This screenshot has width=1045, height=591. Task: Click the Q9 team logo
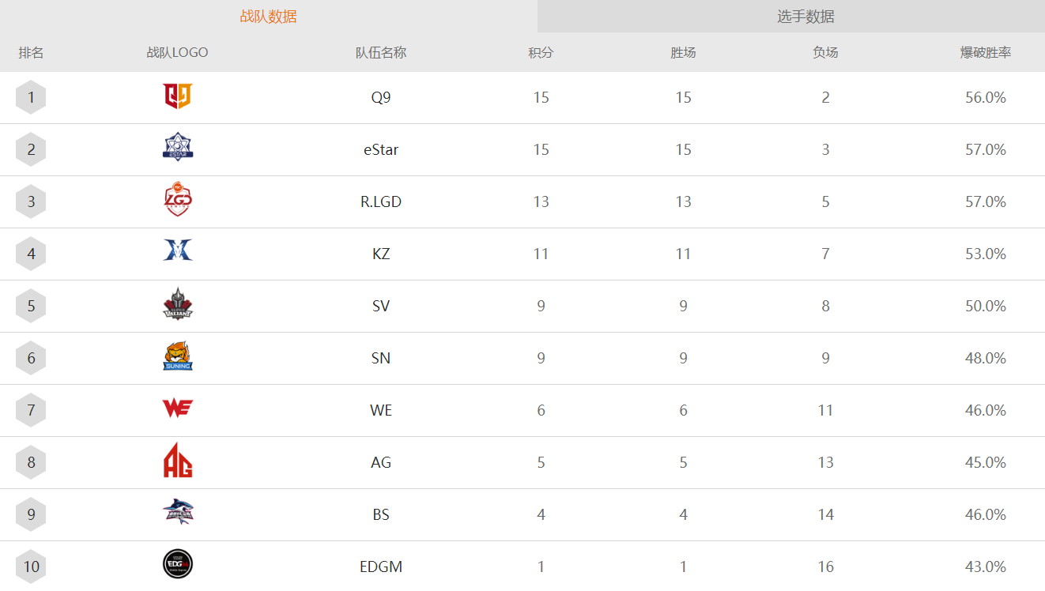(x=178, y=96)
